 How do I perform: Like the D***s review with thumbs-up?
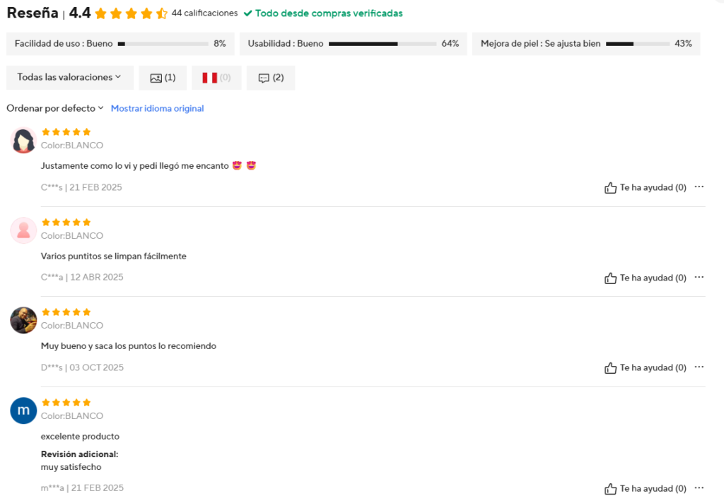(611, 368)
